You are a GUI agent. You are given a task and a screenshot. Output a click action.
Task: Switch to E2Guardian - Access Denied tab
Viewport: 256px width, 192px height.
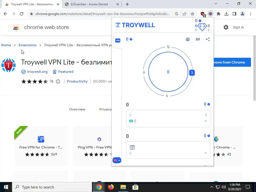[x=89, y=4]
